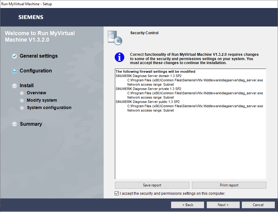The height and width of the screenshot is (212, 278).
Task: Select the Configuration step label
Action: (x=36, y=71)
